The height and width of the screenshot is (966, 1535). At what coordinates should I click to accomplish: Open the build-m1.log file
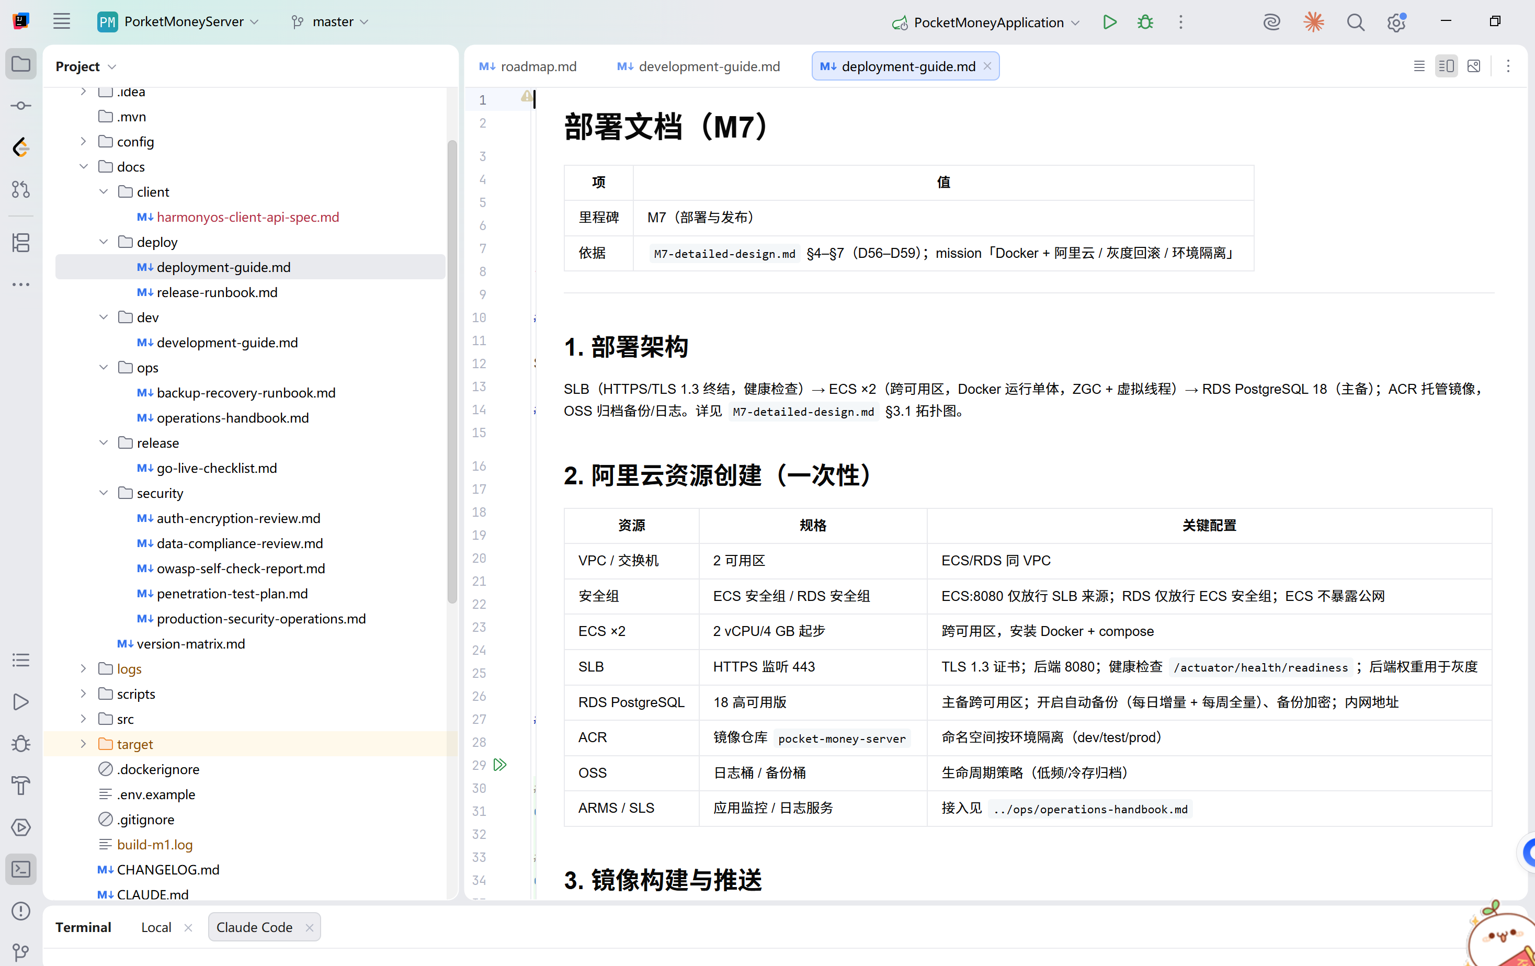click(x=155, y=845)
